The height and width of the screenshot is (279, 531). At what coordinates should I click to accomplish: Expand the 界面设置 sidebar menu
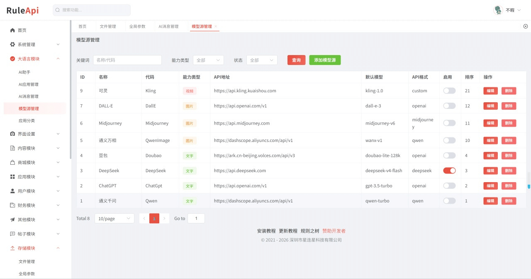(x=58, y=134)
